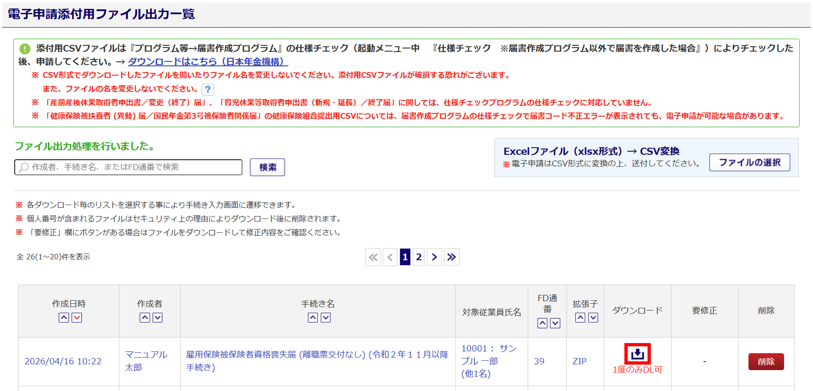Screen dimensions: 813x391
Task: Jump to last page double arrow
Action: 452,257
